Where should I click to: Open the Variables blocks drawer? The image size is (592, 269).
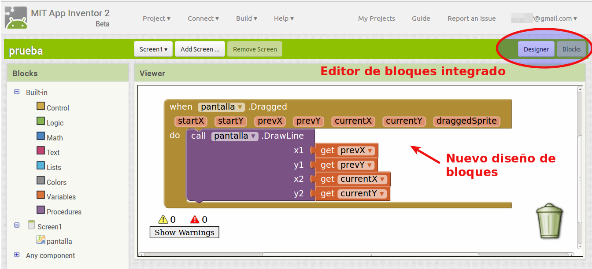click(56, 196)
